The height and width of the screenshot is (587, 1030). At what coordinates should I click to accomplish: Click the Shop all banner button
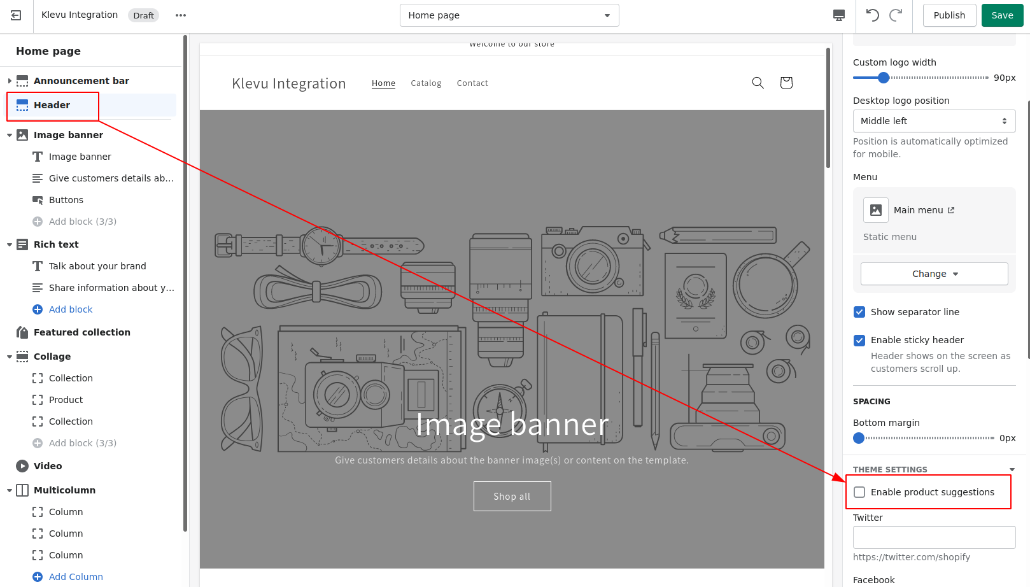(512, 497)
